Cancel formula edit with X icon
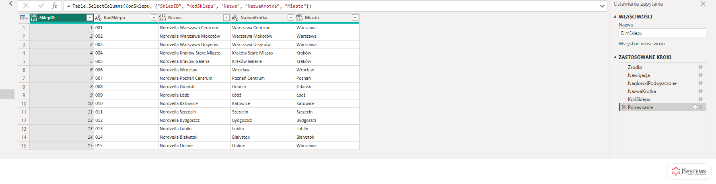 click(26, 6)
